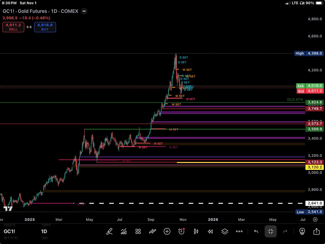Click the M SET label beside 3,509.9 line
Viewport: 325px width, 244px height.
click(174, 130)
